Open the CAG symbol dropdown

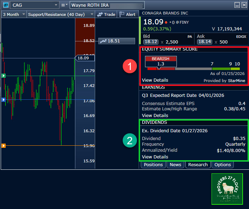pos(56,5)
